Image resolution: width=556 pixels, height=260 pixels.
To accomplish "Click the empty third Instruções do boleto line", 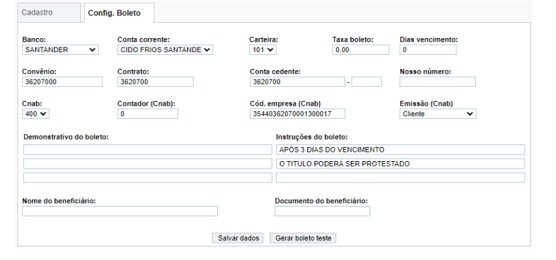I will pos(400,178).
